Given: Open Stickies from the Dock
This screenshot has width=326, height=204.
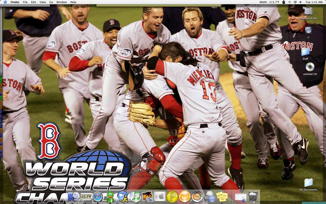Looking at the screenshot, I should (x=222, y=196).
